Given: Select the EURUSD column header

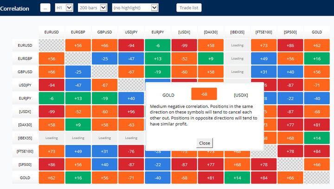Looking at the screenshot, I should click(51, 32).
